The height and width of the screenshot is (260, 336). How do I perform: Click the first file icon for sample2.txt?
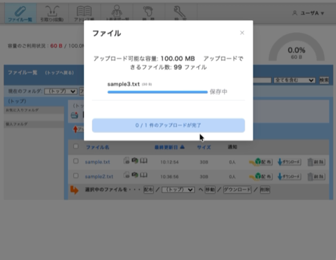(126, 175)
